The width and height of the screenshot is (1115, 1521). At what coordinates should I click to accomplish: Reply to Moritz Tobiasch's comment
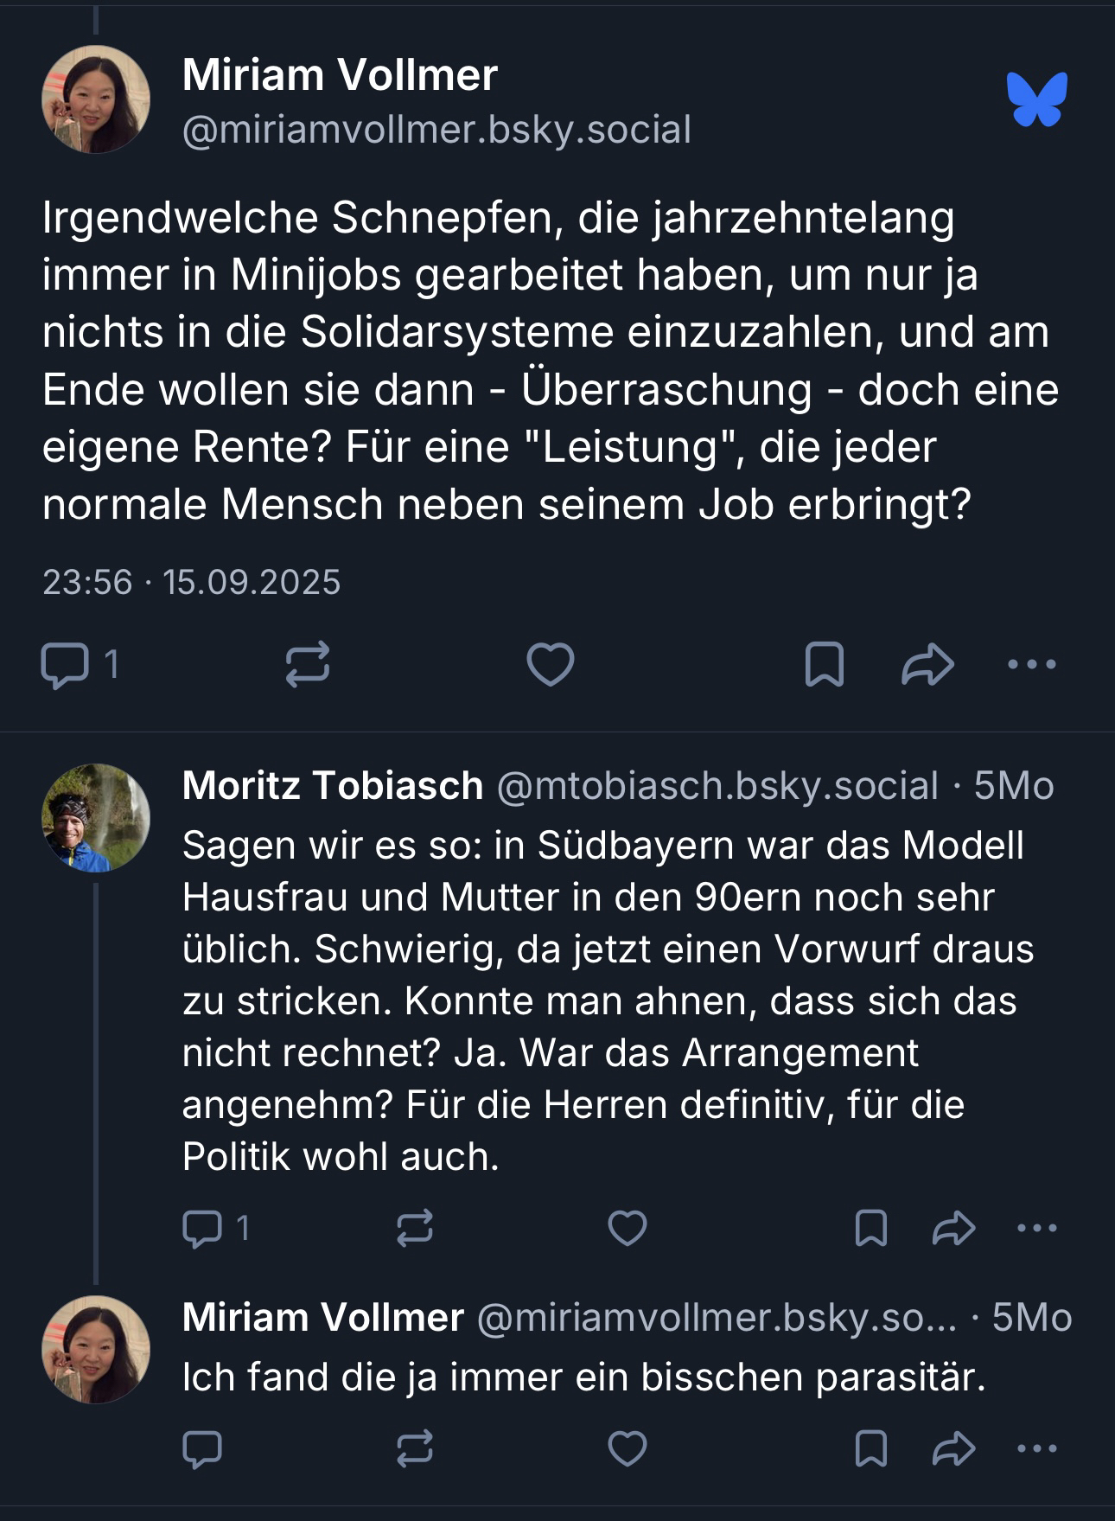203,1228
